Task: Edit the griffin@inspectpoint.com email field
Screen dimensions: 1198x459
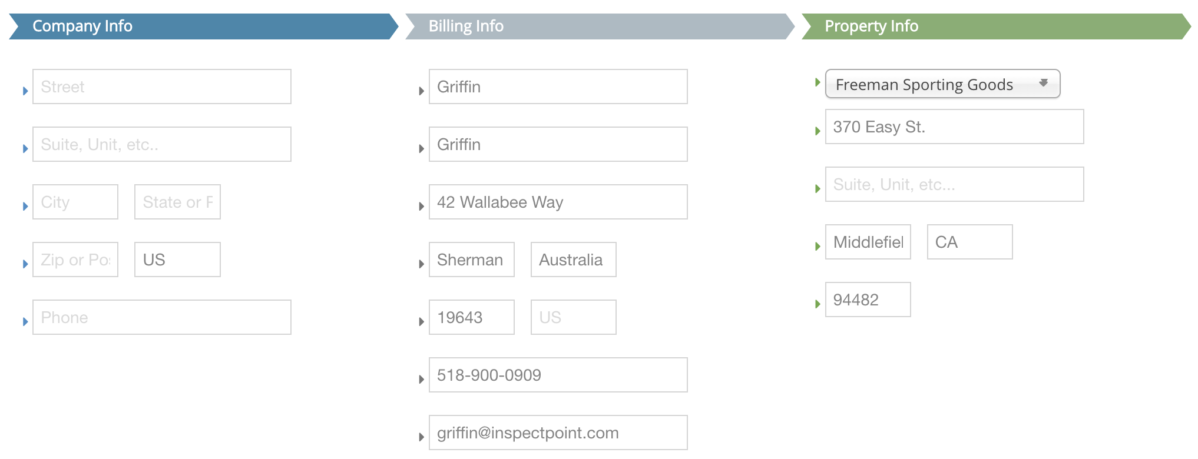Action: click(x=558, y=433)
